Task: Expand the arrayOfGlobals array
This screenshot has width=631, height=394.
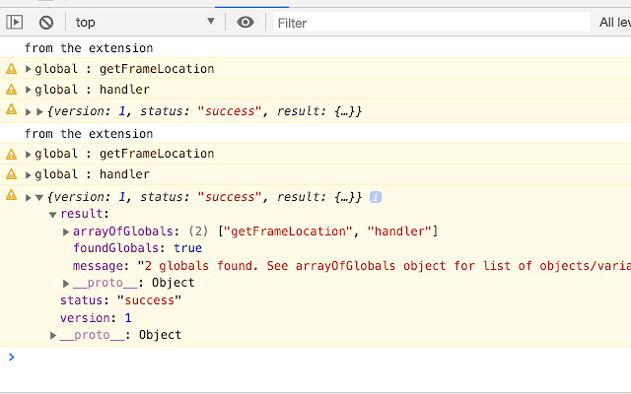Action: pos(66,231)
